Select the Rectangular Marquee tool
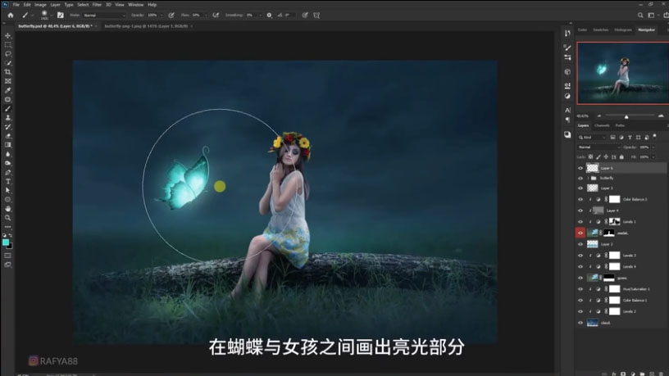Image resolution: width=669 pixels, height=376 pixels. coord(7,45)
